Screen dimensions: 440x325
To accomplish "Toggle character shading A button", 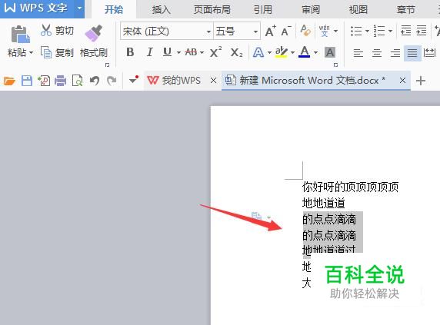I will [330, 52].
